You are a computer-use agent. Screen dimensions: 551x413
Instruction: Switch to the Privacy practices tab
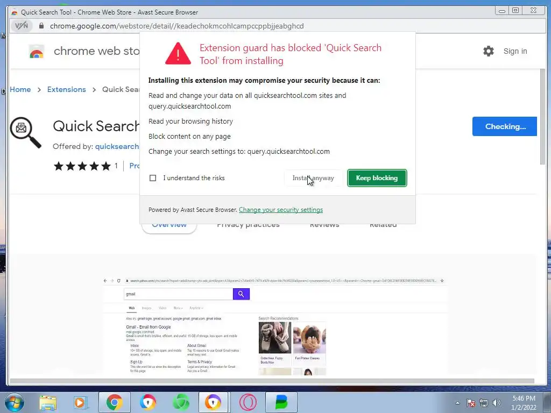(x=248, y=225)
